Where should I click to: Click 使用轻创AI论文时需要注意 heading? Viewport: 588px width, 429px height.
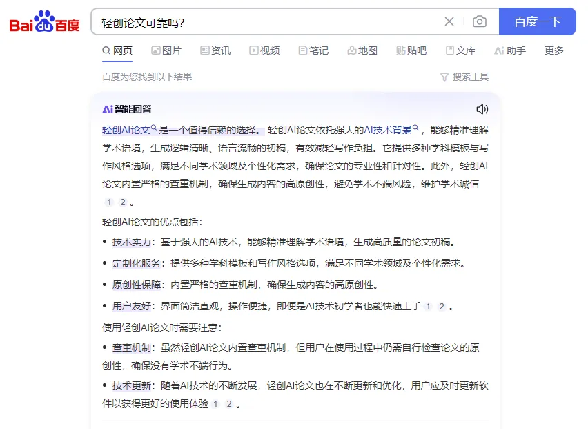click(162, 327)
